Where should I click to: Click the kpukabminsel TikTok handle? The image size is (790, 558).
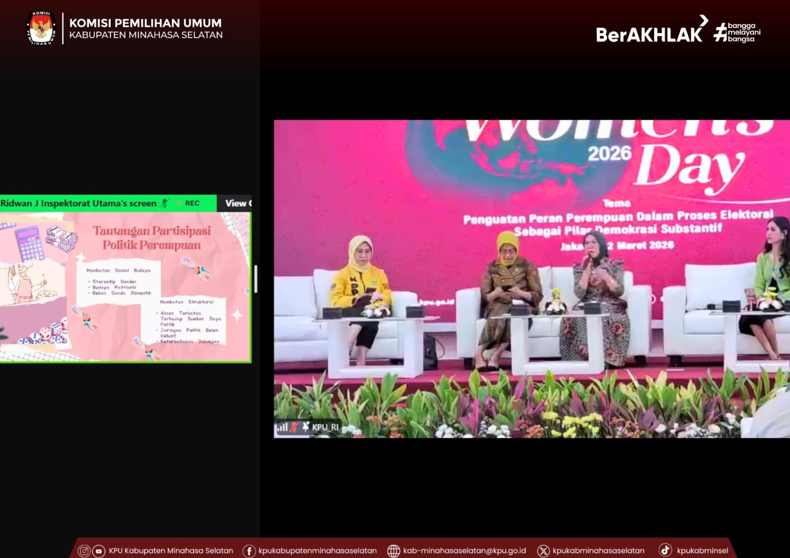(x=702, y=551)
